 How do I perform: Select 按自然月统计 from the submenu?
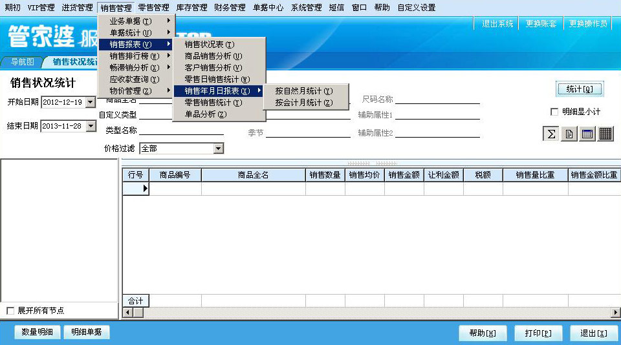tap(303, 91)
